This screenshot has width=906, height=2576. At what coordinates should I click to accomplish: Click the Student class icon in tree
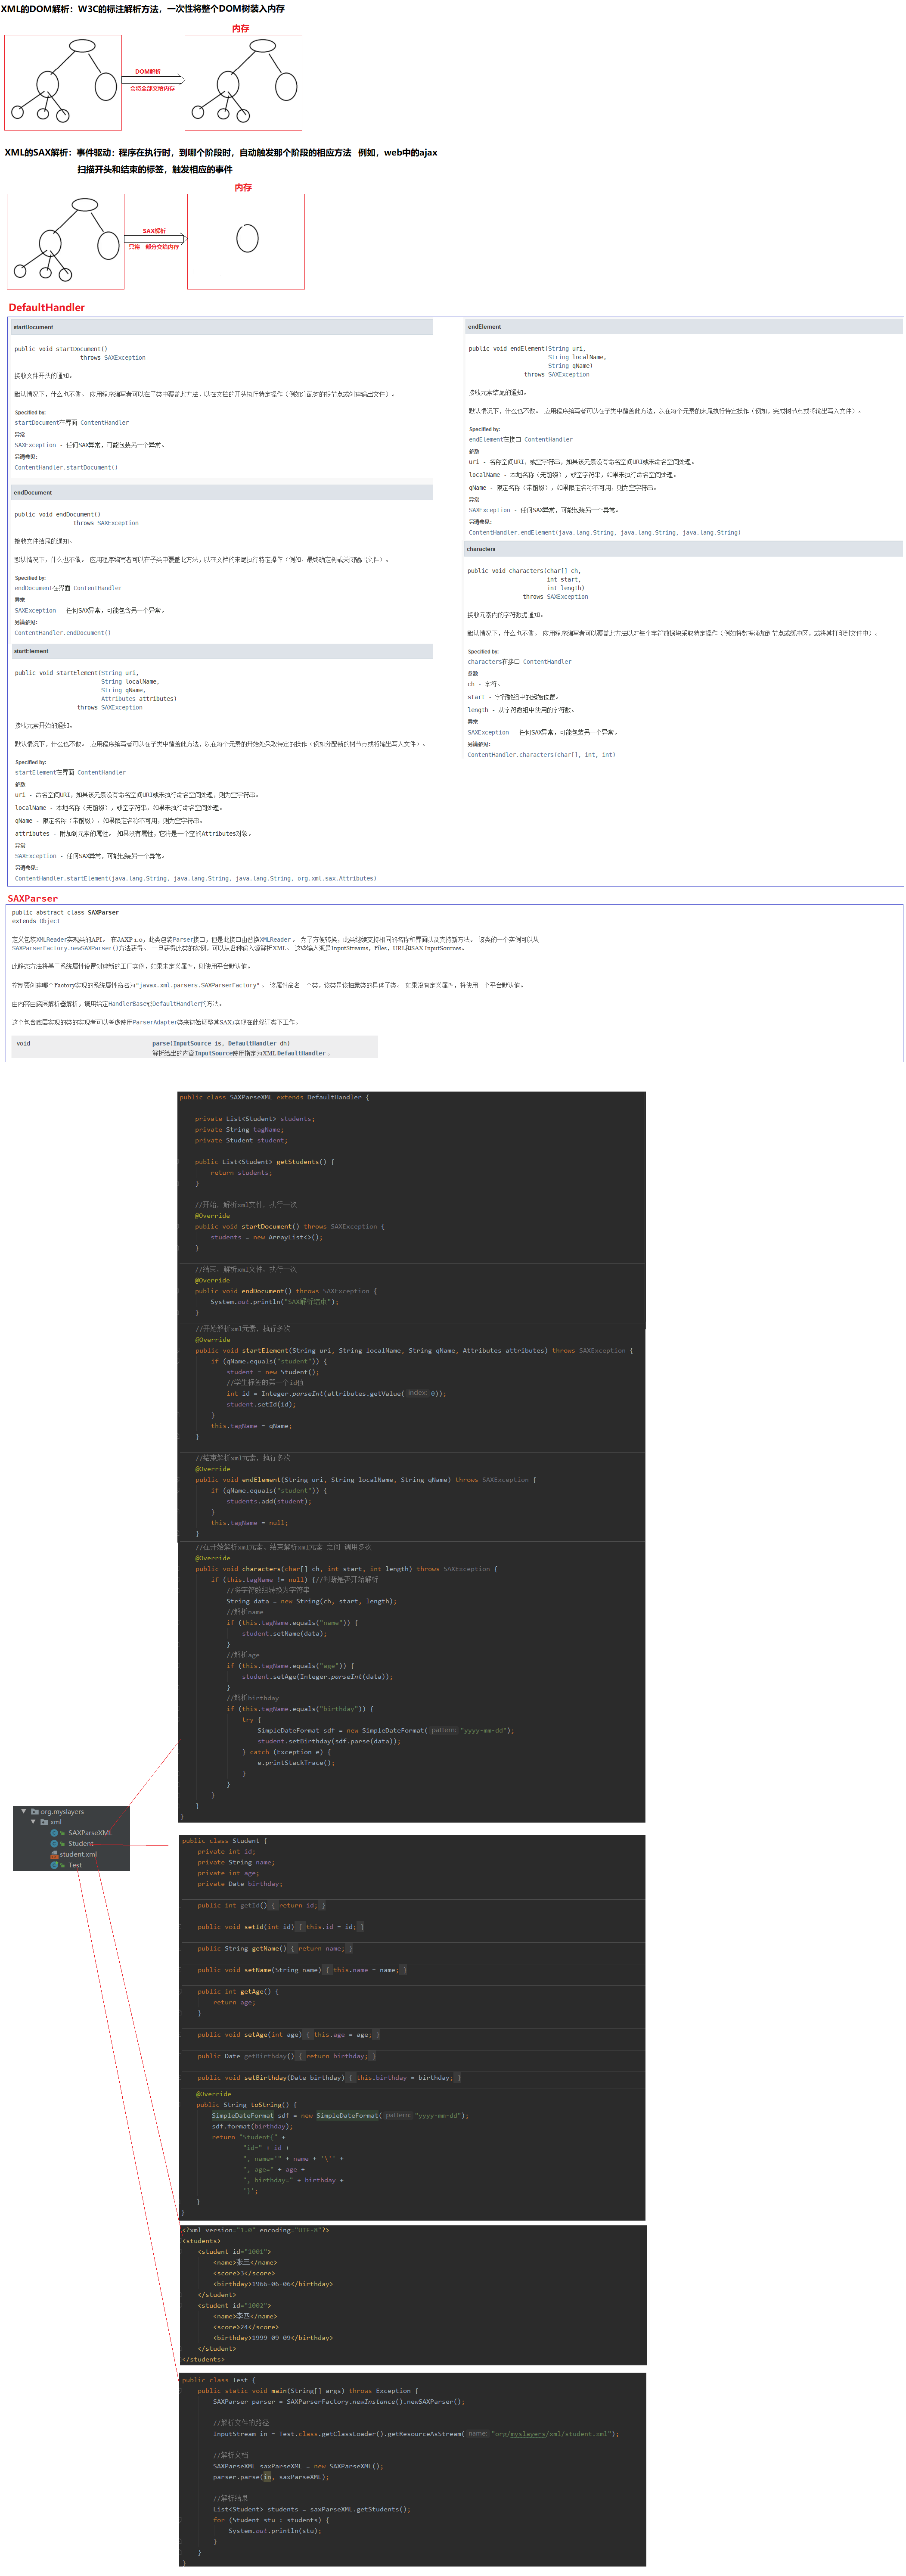(x=54, y=1844)
